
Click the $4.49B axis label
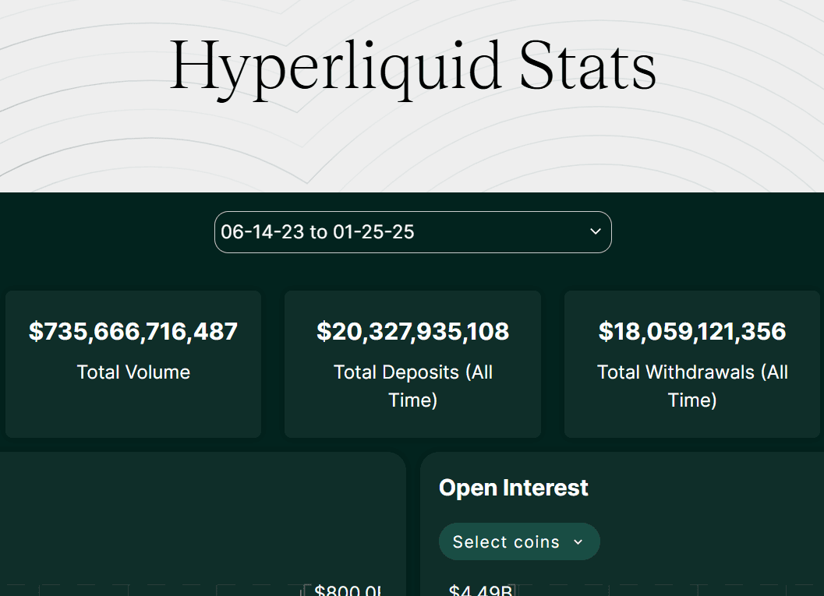click(x=480, y=591)
